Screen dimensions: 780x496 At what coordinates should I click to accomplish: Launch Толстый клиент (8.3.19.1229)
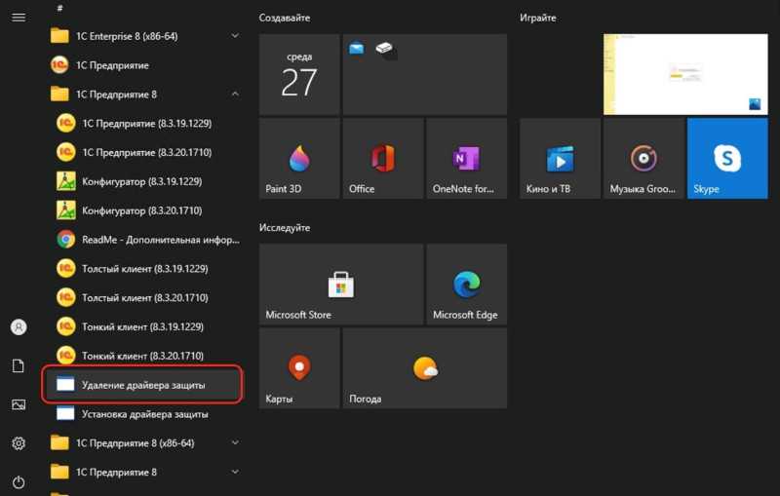pos(144,268)
